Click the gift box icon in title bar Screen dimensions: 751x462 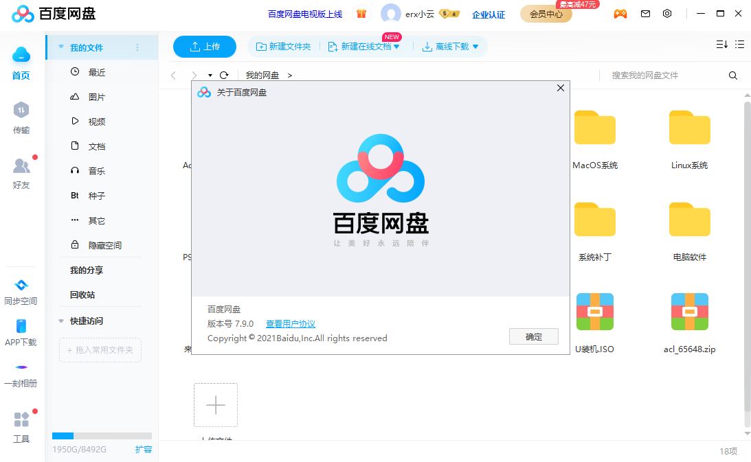[x=361, y=14]
